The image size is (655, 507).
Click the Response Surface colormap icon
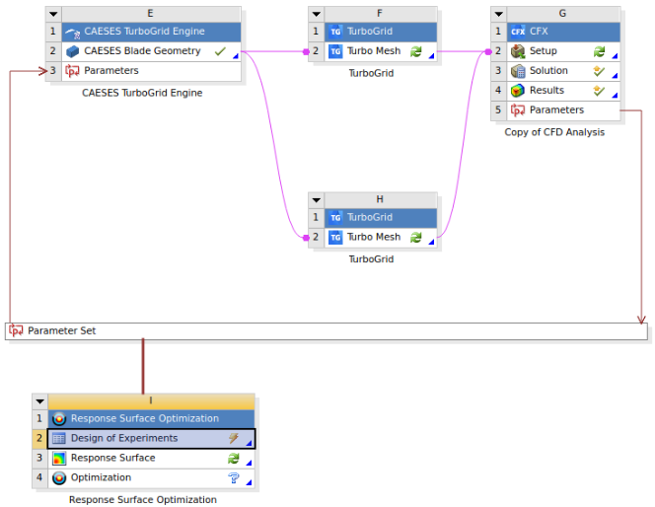[x=59, y=458]
